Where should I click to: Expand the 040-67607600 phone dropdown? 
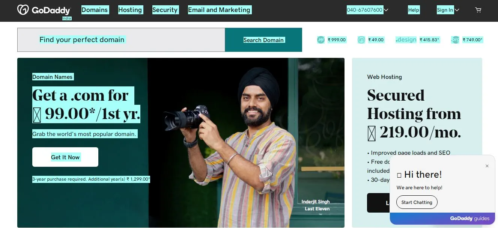point(367,10)
